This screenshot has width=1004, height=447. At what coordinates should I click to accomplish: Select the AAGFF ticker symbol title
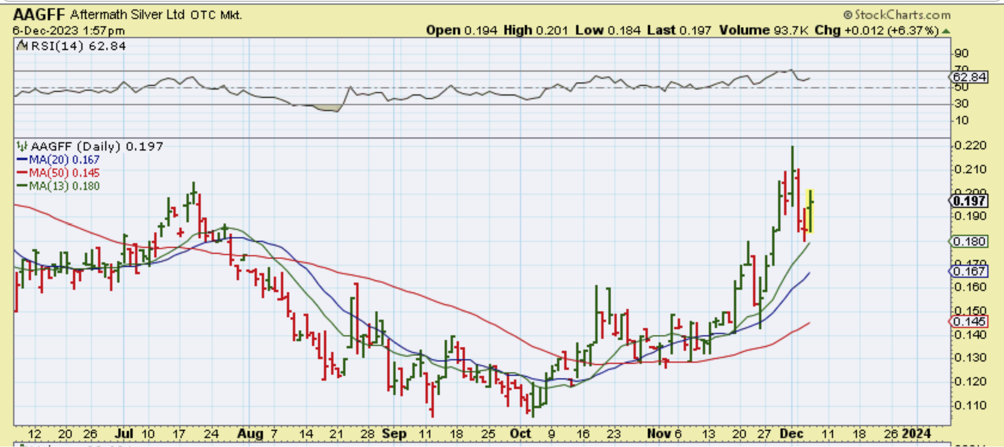coord(39,14)
